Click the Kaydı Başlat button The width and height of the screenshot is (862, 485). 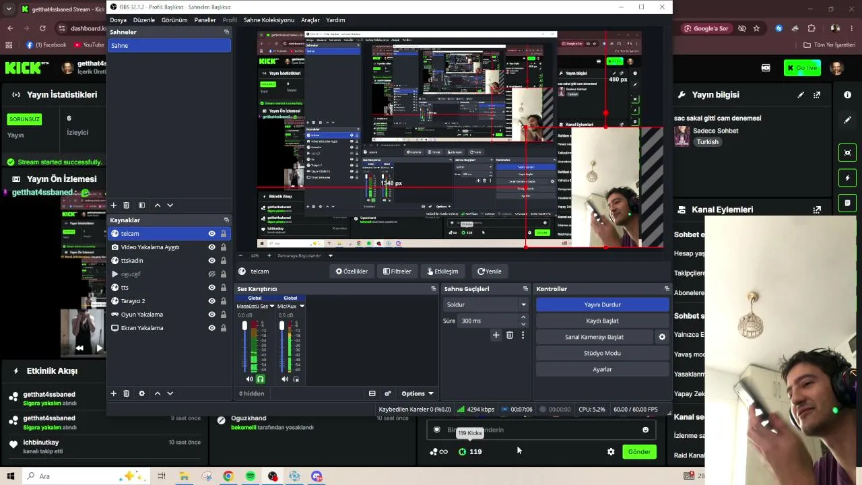coord(603,321)
